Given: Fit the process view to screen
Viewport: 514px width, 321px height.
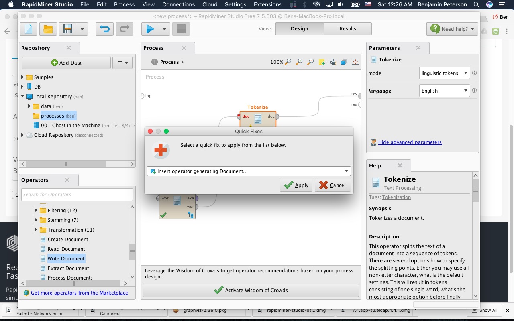Looking at the screenshot, I should click(x=355, y=62).
